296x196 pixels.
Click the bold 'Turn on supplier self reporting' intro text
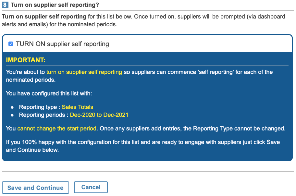44,17
